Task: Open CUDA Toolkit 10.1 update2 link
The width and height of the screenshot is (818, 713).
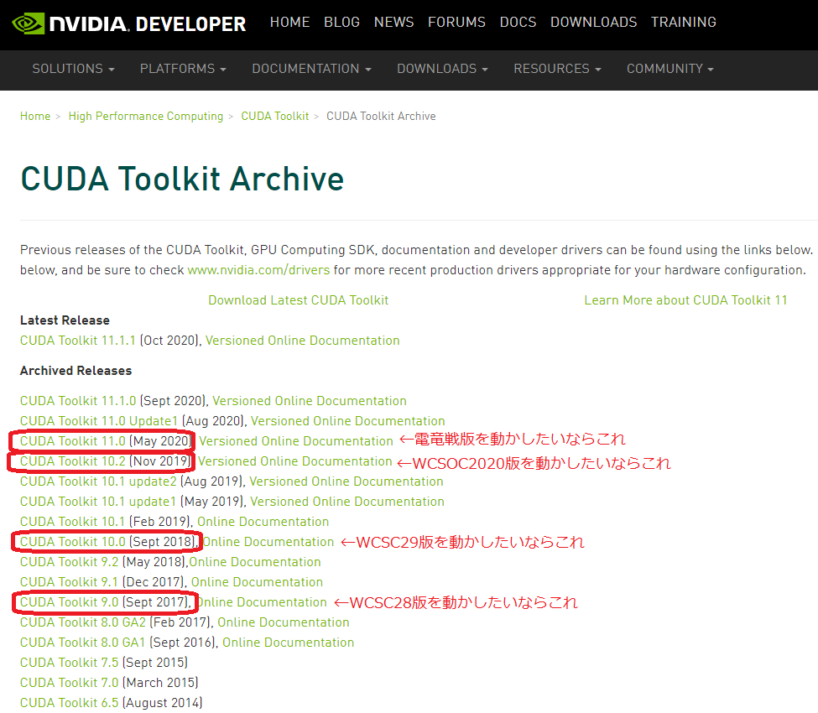Action: click(x=98, y=481)
